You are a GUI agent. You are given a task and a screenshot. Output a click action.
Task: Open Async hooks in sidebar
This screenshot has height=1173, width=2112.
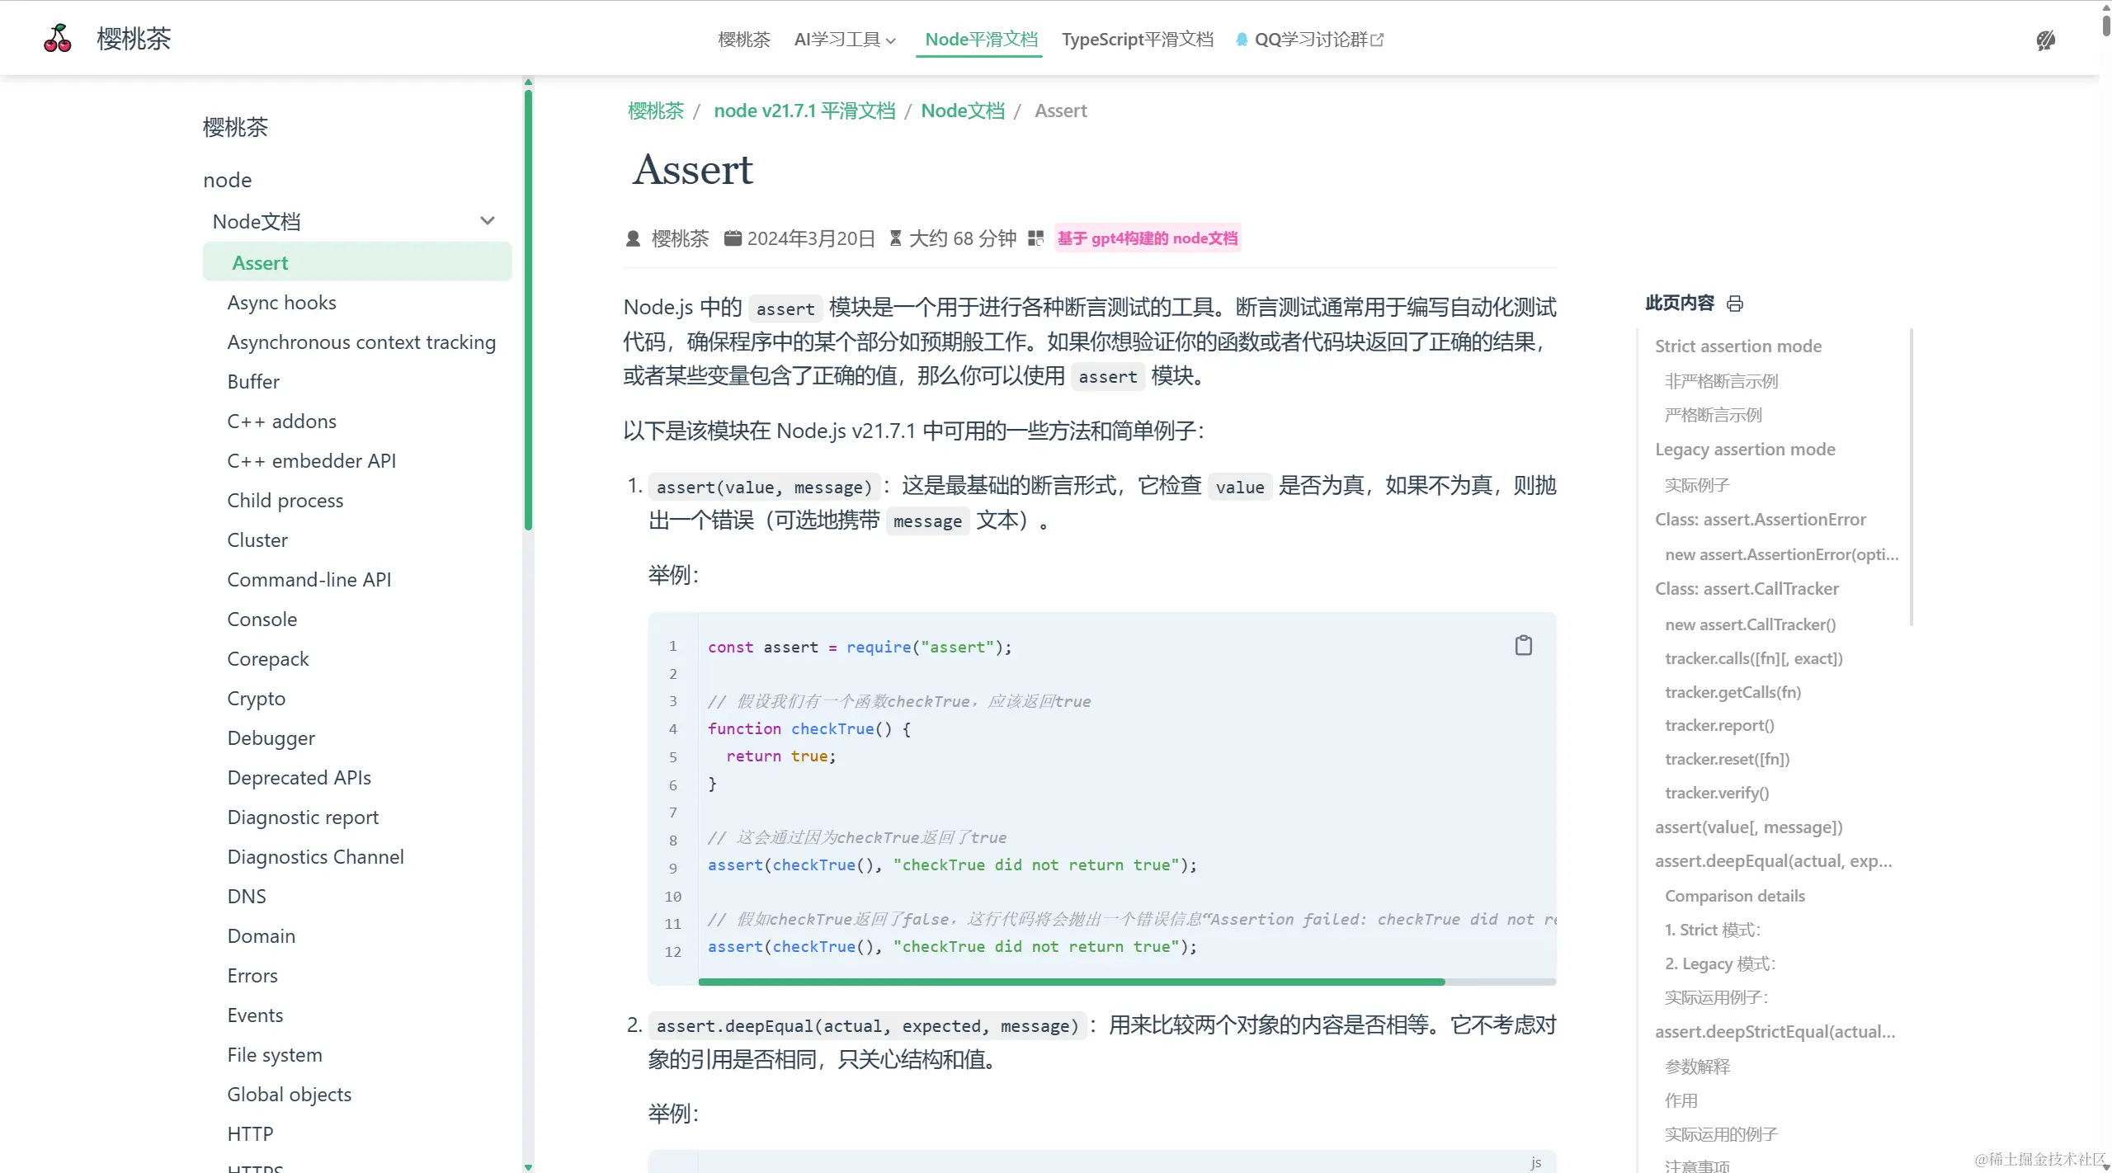point(281,303)
